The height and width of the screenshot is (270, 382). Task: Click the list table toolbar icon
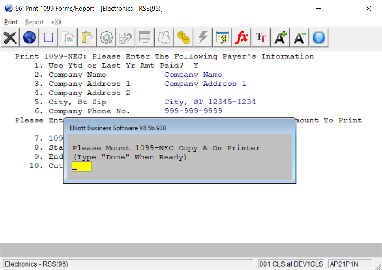[x=145, y=37]
